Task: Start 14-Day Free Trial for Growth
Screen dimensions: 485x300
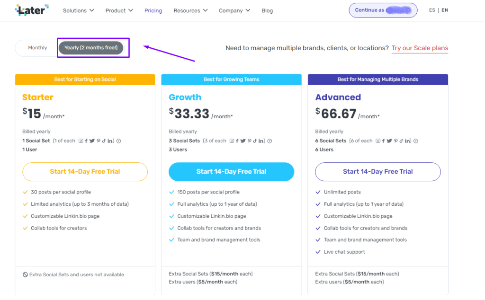Action: [x=231, y=171]
